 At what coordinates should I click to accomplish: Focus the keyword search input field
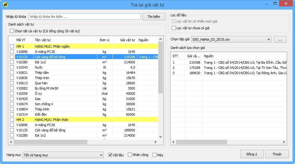(x=85, y=17)
